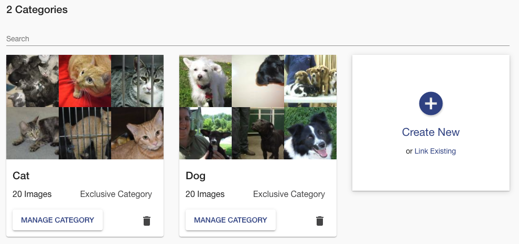The height and width of the screenshot is (244, 519).
Task: Click Exclusive Category label on Cat card
Action: [116, 194]
